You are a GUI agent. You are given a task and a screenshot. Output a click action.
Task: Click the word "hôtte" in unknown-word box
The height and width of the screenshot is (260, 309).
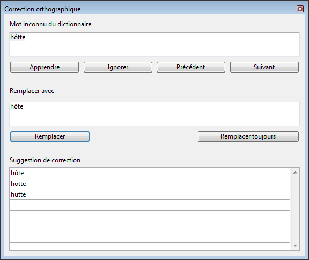[18, 37]
